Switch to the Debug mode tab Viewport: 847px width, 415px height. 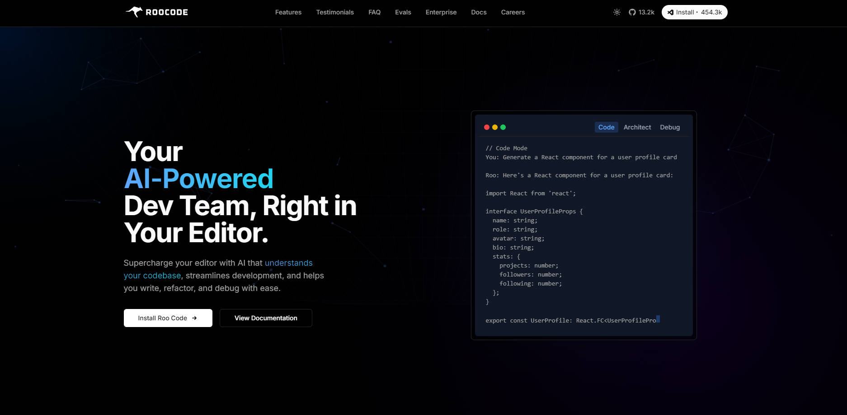point(669,127)
